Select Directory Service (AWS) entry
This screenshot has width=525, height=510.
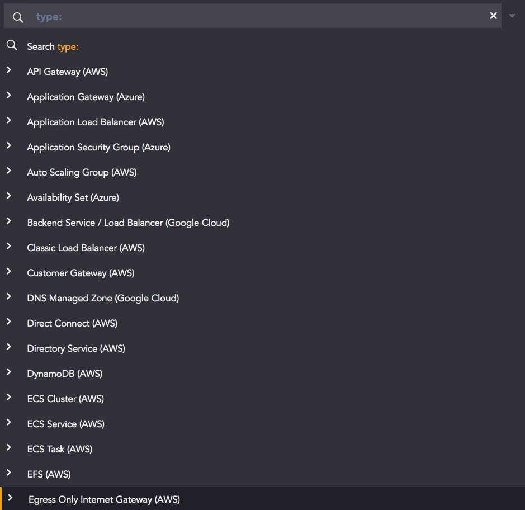[76, 348]
